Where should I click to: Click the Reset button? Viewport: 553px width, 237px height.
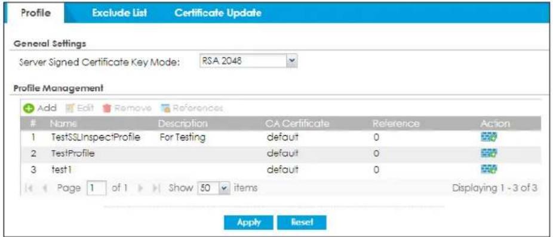coord(302,222)
